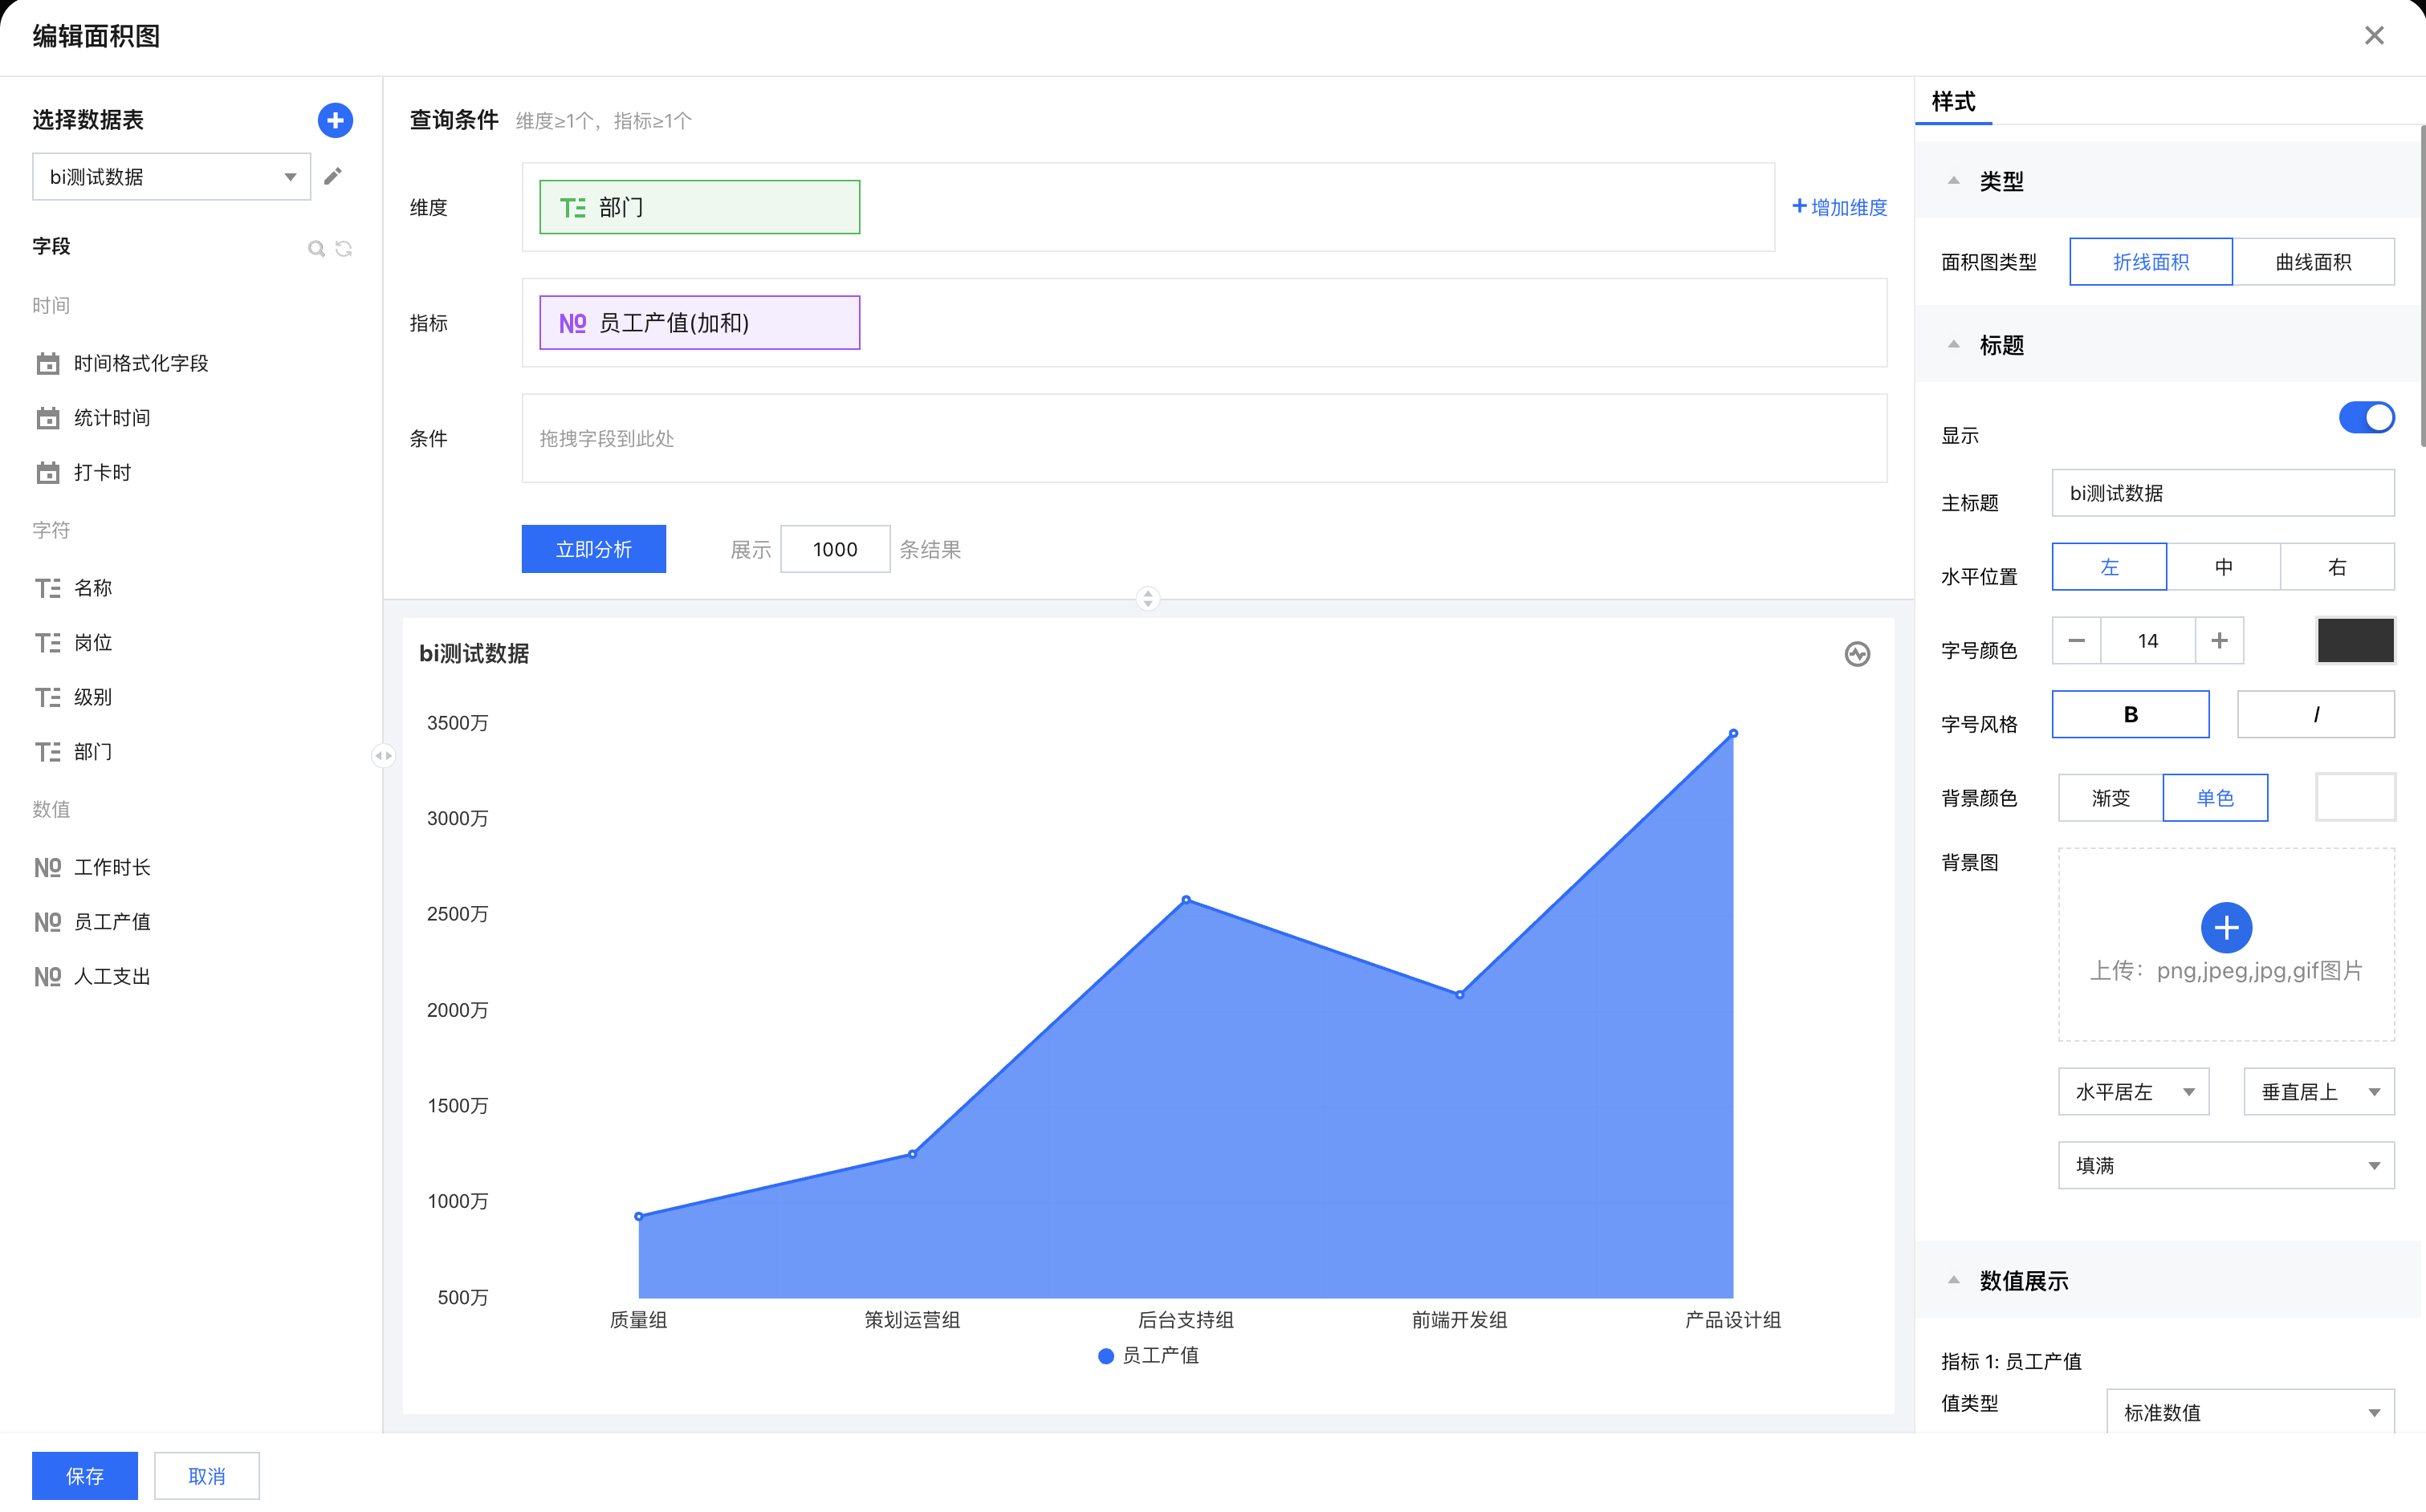Viewport: 2426px width, 1512px height.
Task: Click the refresh fields icon
Action: pos(344,248)
